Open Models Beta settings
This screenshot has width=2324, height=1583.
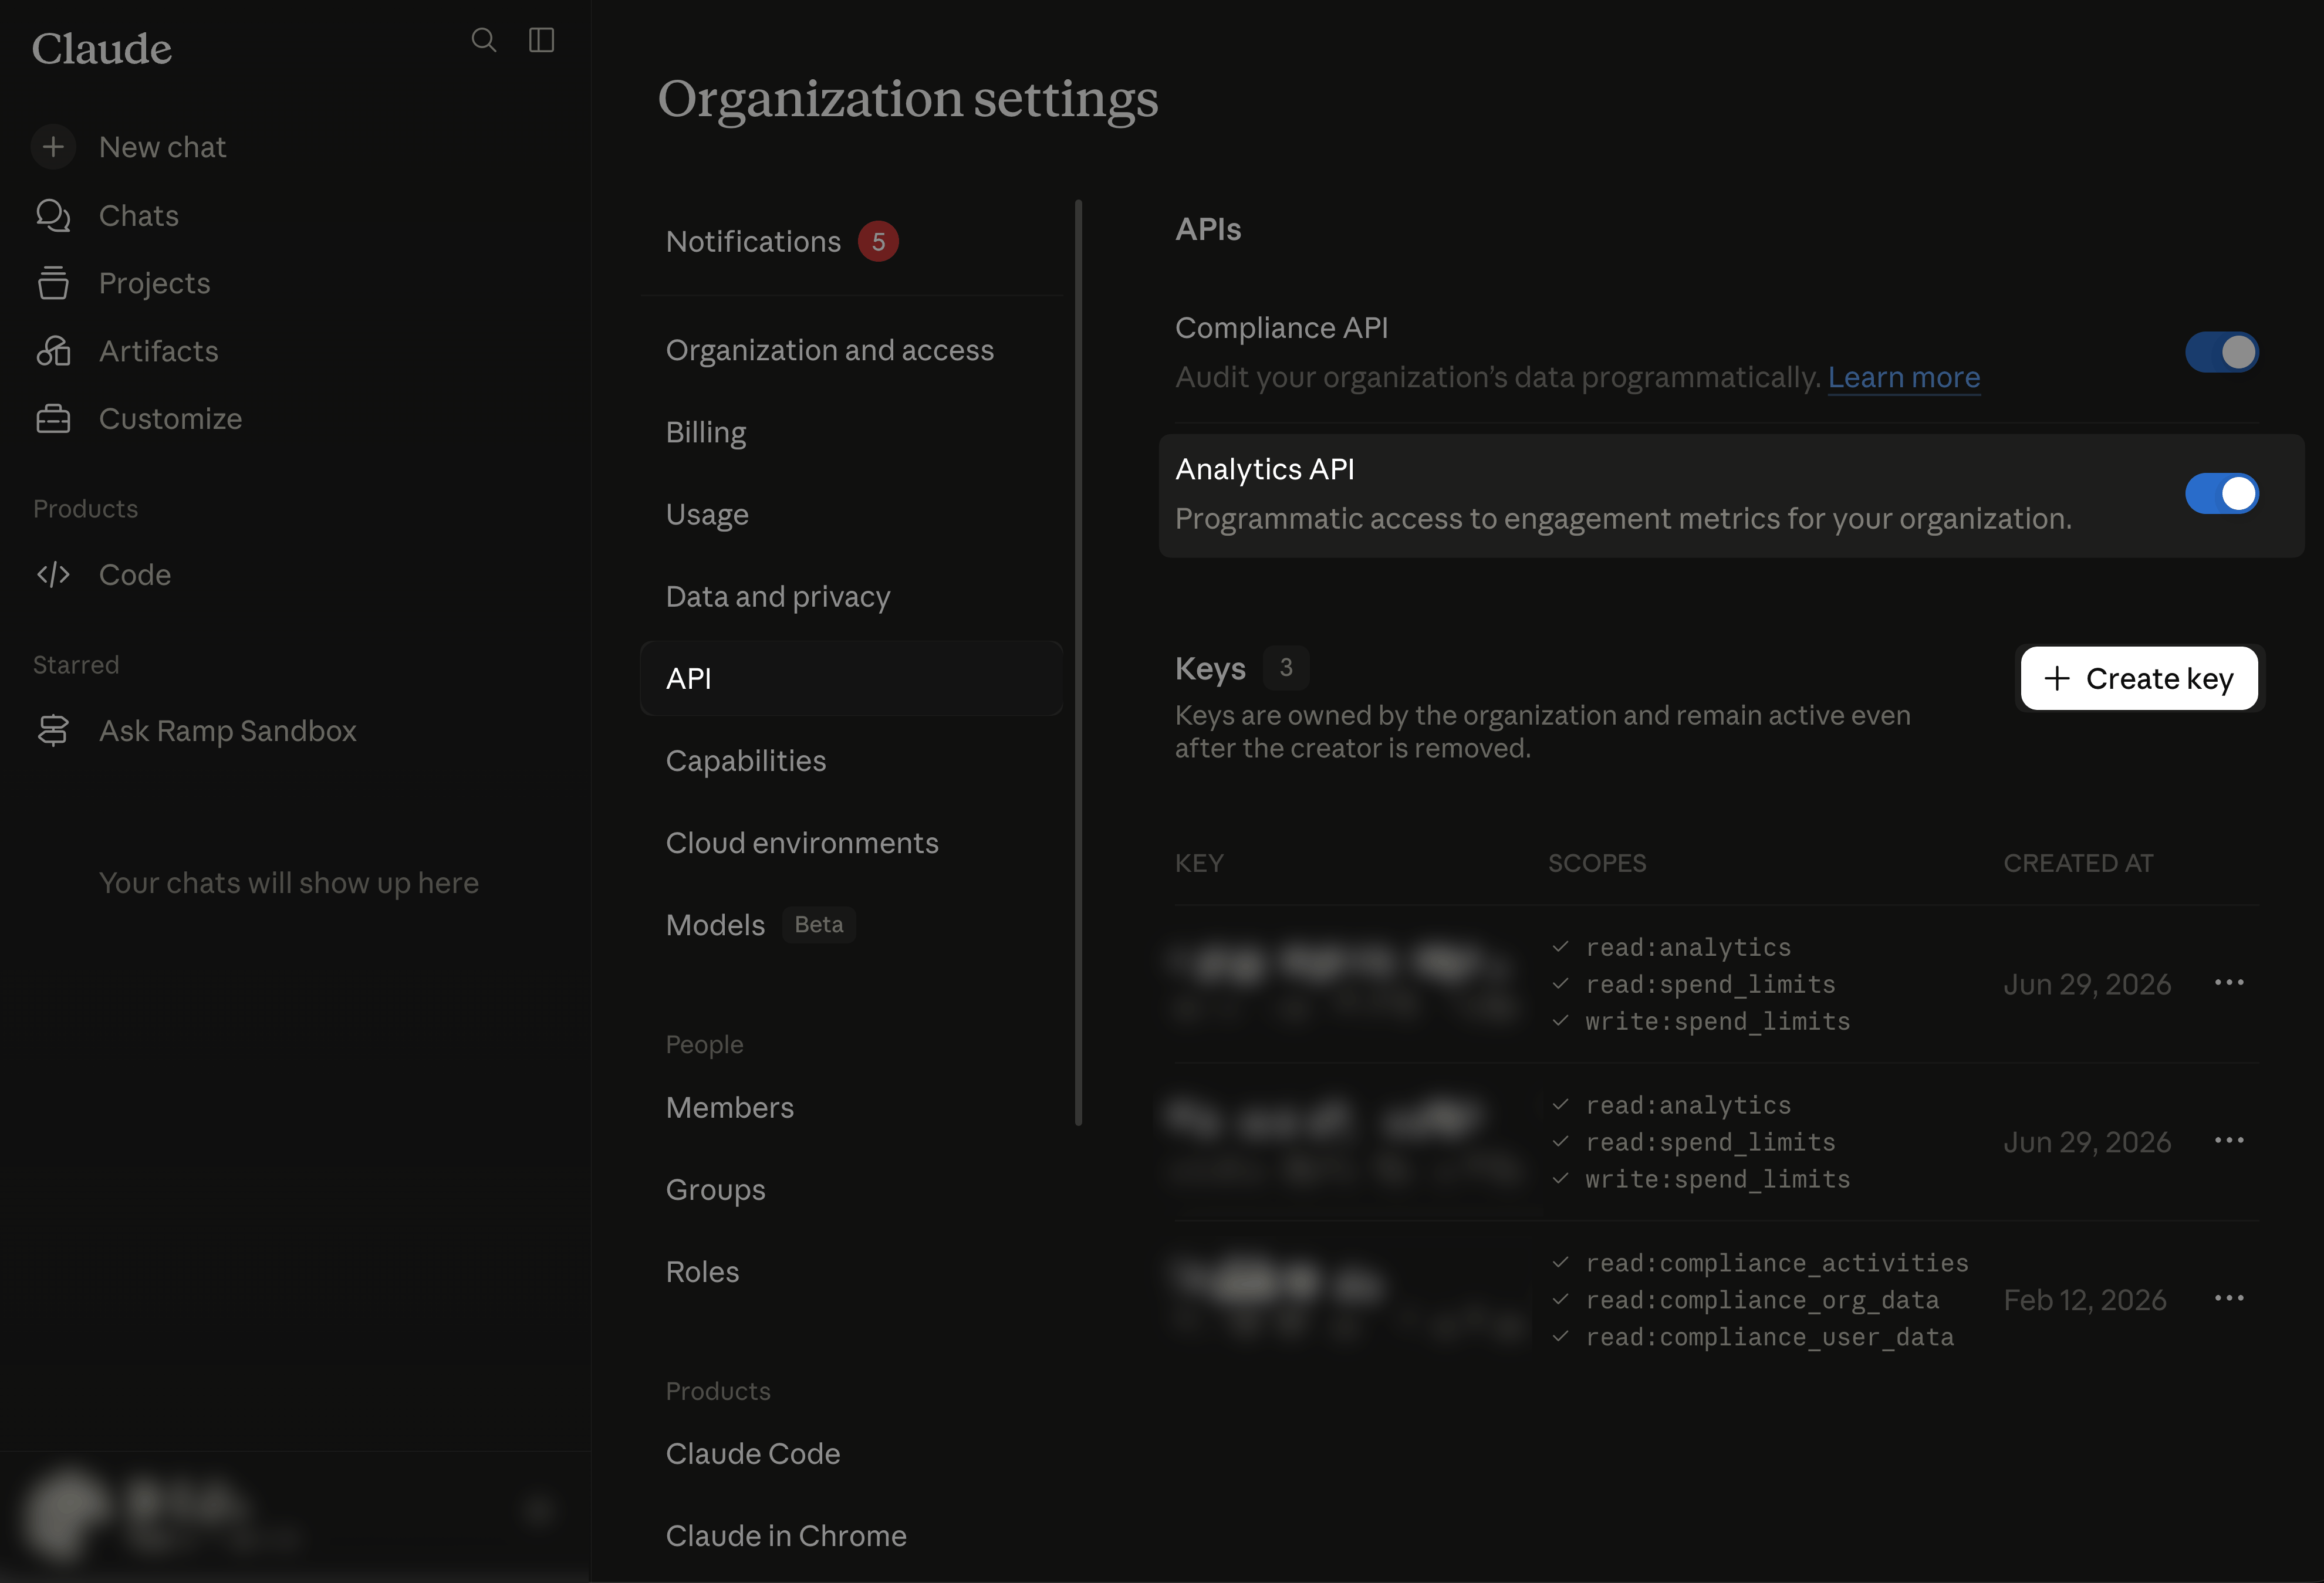pyautogui.click(x=852, y=925)
